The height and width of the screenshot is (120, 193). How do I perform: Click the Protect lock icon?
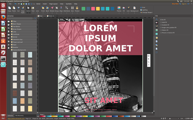click(77, 8)
